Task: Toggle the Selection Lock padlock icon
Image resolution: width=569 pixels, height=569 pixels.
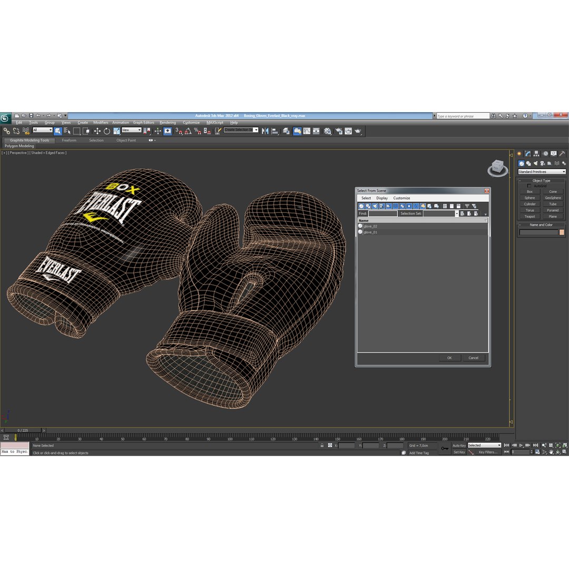Action: coord(322,445)
